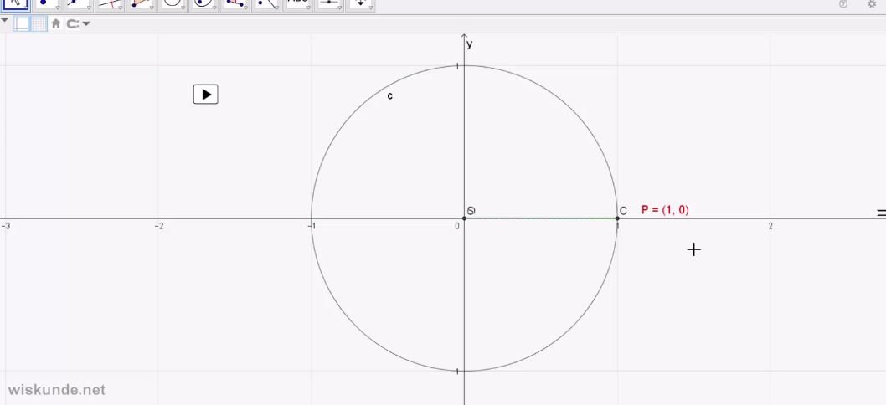The width and height of the screenshot is (886, 405).
Task: Expand the Point tool's submenu arrow
Action: [58, 8]
